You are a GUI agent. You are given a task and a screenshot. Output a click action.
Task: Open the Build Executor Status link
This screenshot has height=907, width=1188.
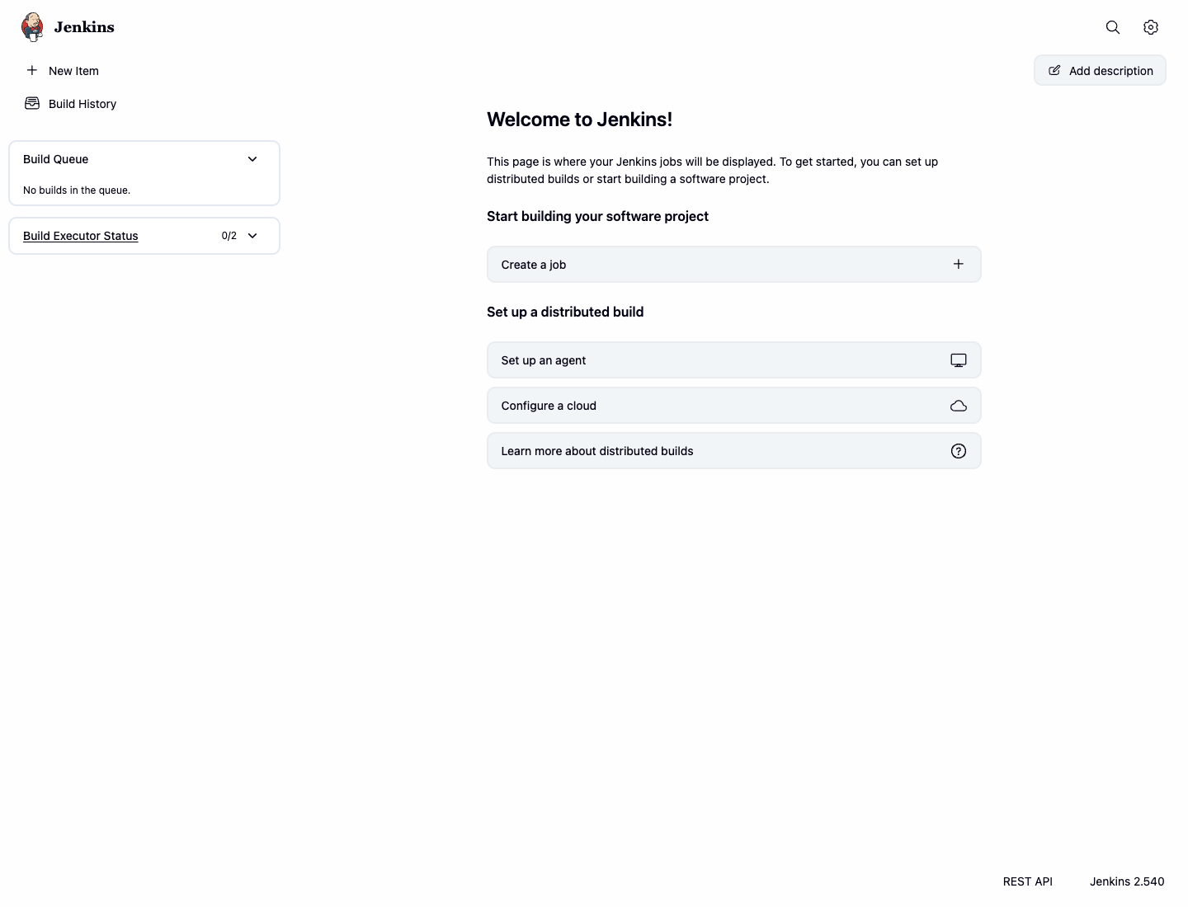(x=81, y=236)
